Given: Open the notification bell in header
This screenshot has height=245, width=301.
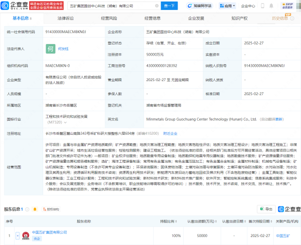Looking at the screenshot, I should click(x=271, y=6).
